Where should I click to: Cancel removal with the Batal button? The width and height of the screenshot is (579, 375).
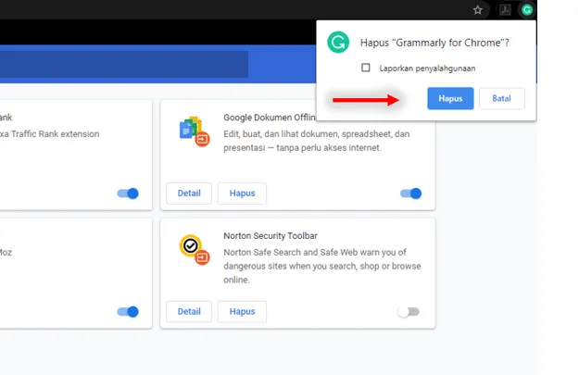click(501, 98)
